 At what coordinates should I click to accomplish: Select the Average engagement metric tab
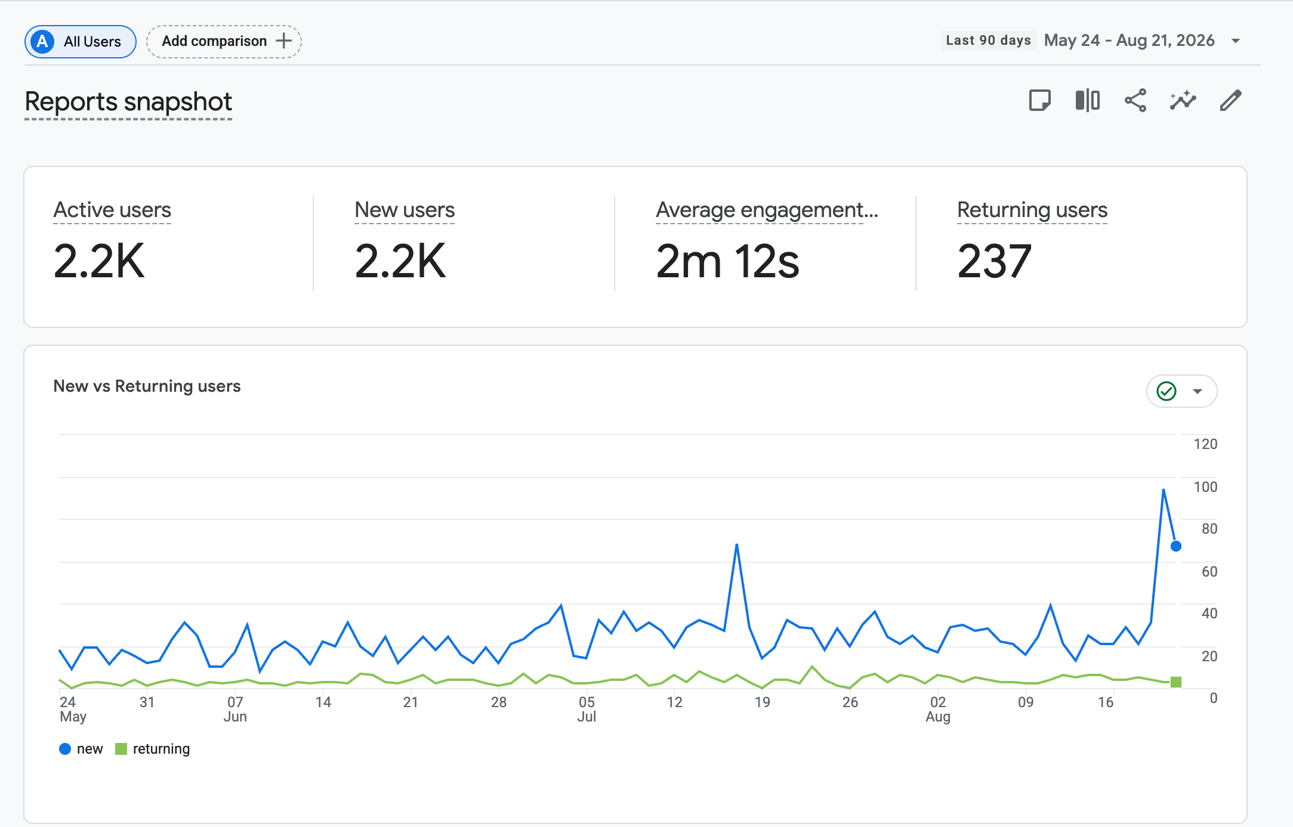[767, 210]
